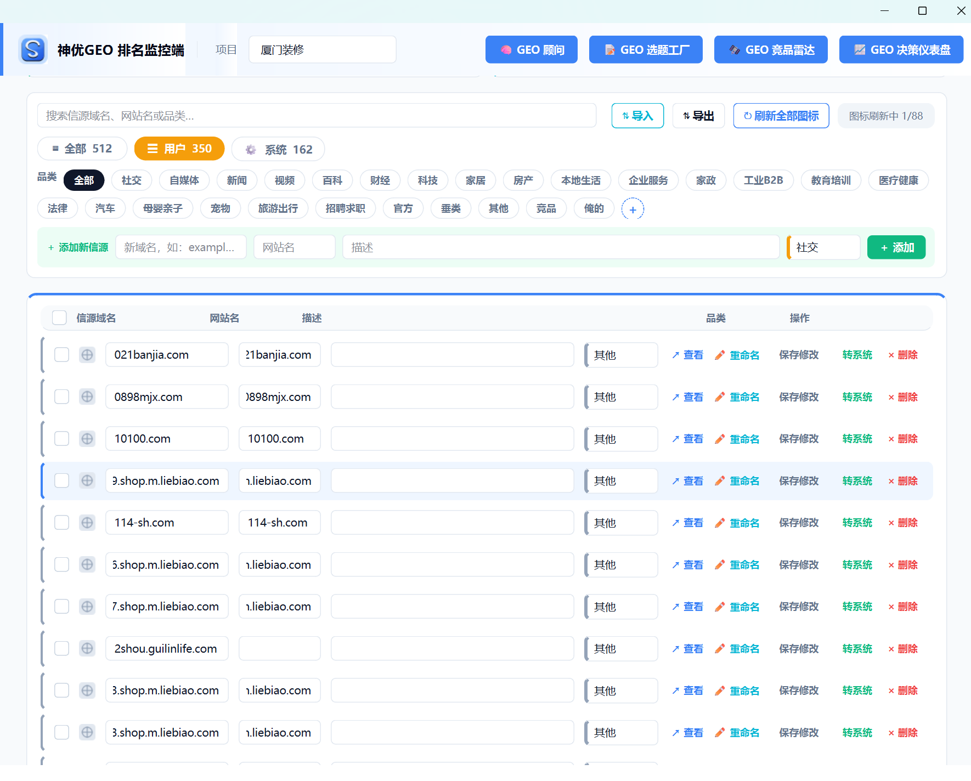
Task: Click list icon on 用户 350 tab
Action: pyautogui.click(x=153, y=149)
